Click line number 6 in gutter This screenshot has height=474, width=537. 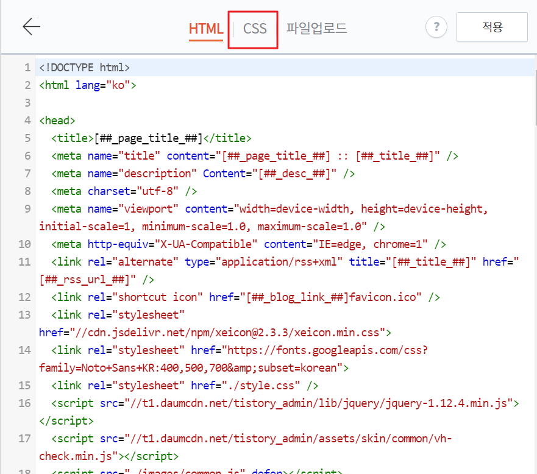28,156
